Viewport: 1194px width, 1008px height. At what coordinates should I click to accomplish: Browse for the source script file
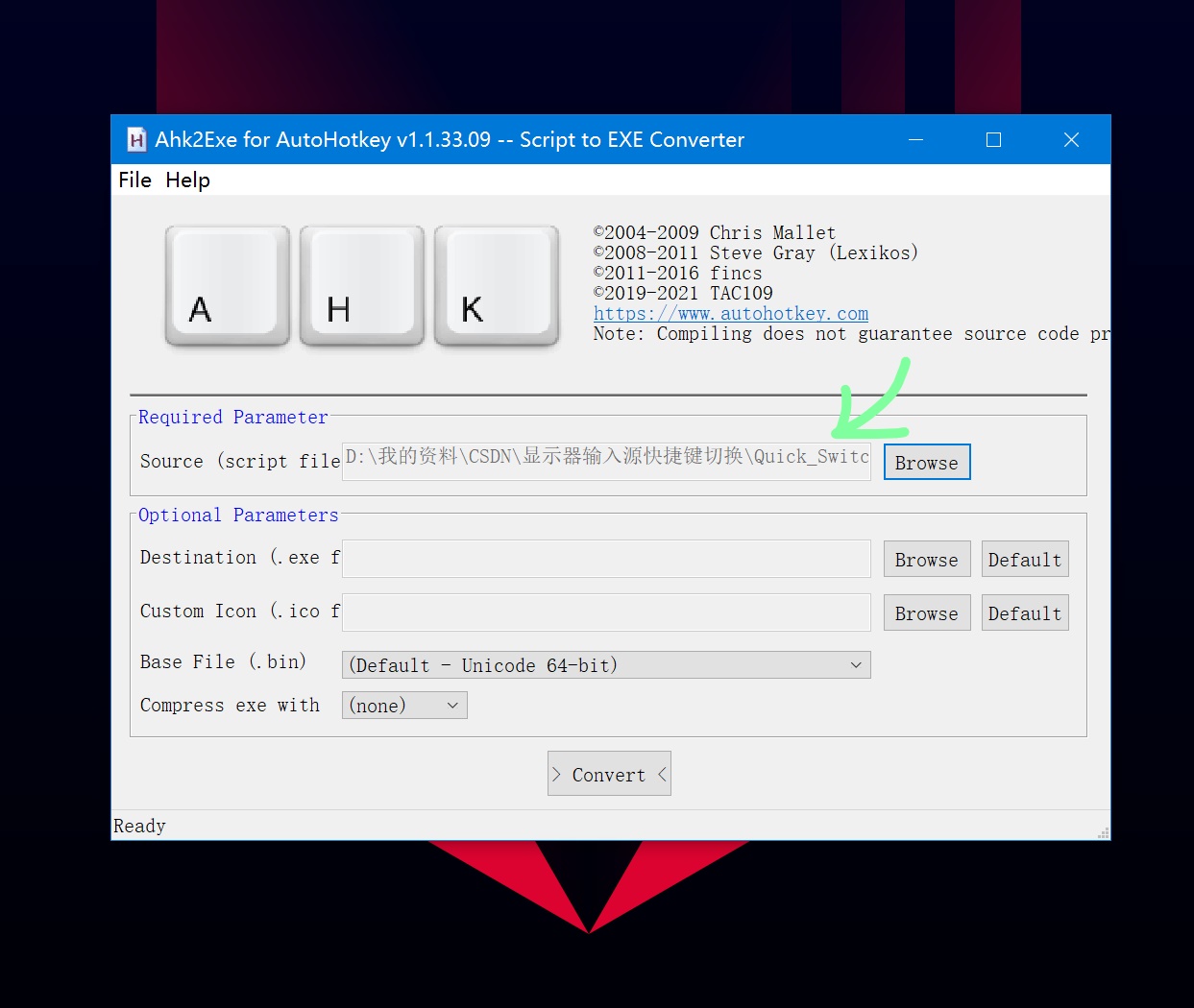click(927, 462)
